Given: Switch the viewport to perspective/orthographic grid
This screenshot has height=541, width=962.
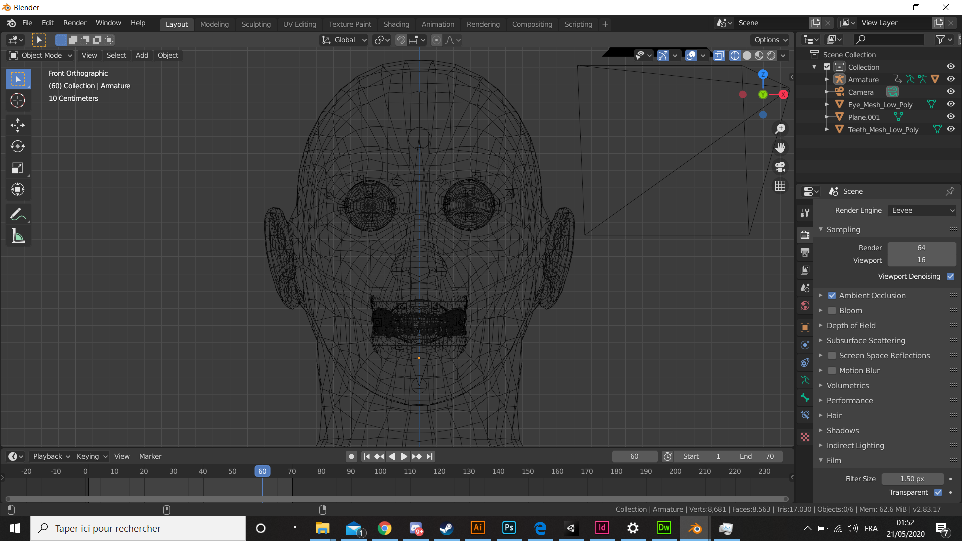Looking at the screenshot, I should pyautogui.click(x=780, y=186).
